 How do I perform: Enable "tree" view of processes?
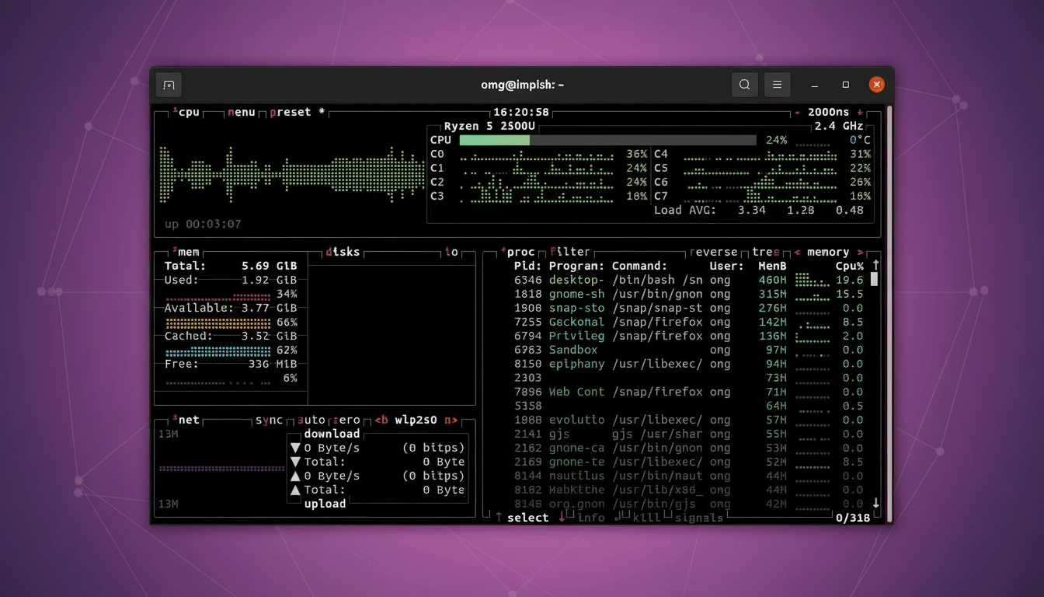click(765, 251)
